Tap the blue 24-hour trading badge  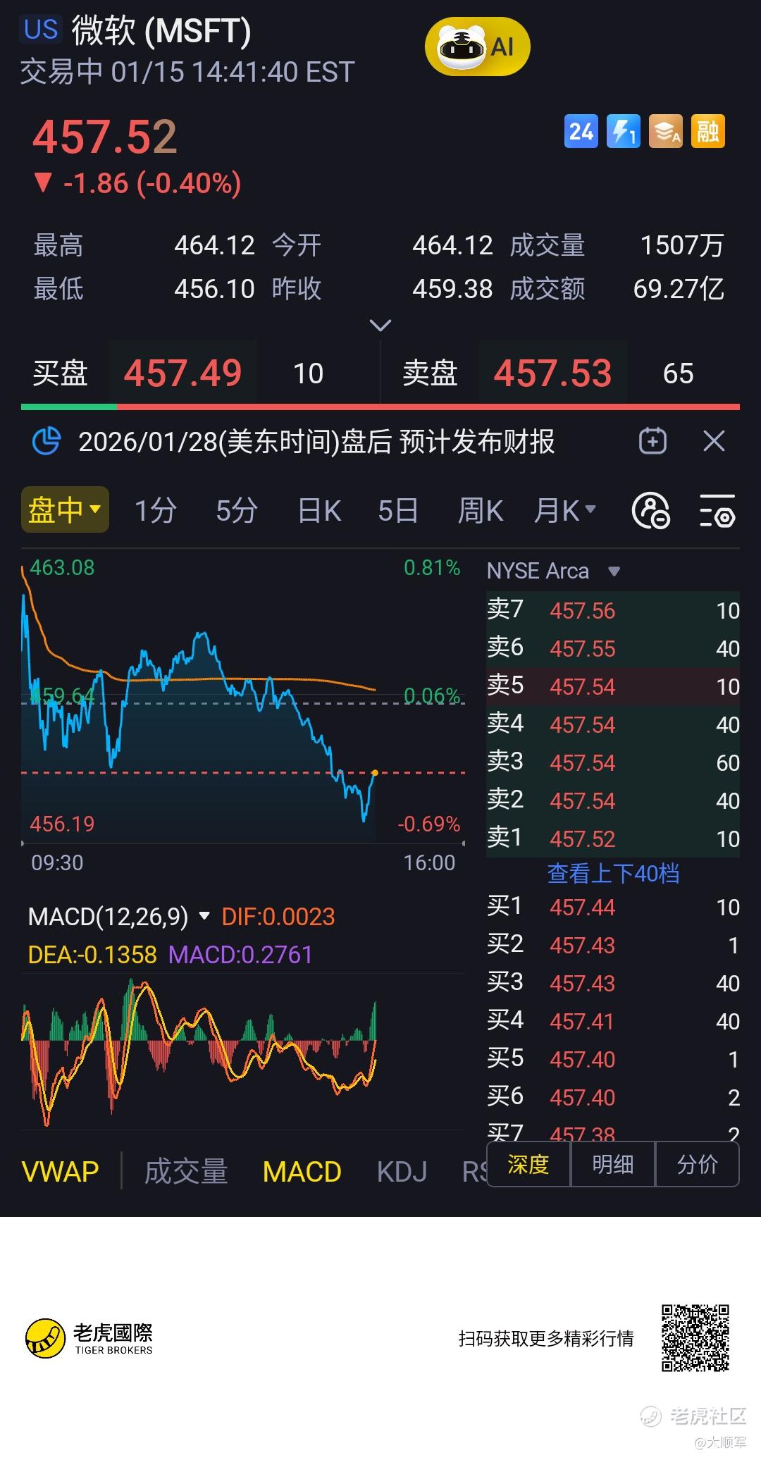coord(581,131)
